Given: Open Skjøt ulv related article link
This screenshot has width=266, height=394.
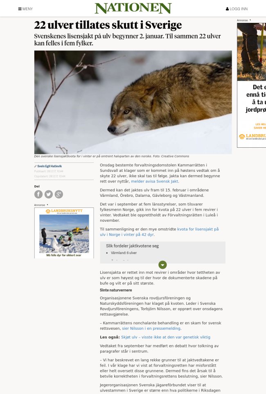Looking at the screenshot, I should tap(166, 337).
